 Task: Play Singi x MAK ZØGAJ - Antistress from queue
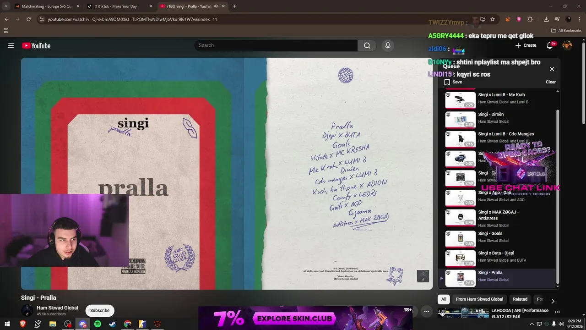(x=499, y=218)
